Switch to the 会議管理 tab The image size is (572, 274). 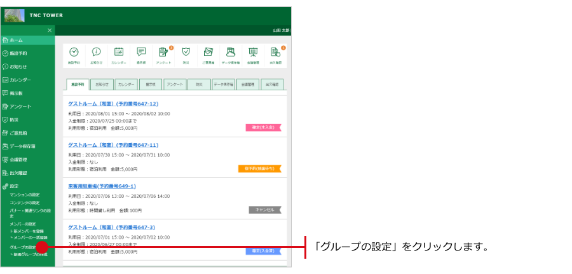coord(249,84)
